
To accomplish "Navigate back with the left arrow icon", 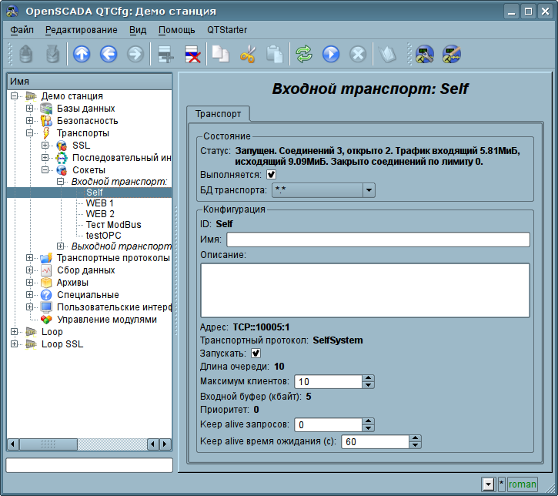I will tap(109, 55).
